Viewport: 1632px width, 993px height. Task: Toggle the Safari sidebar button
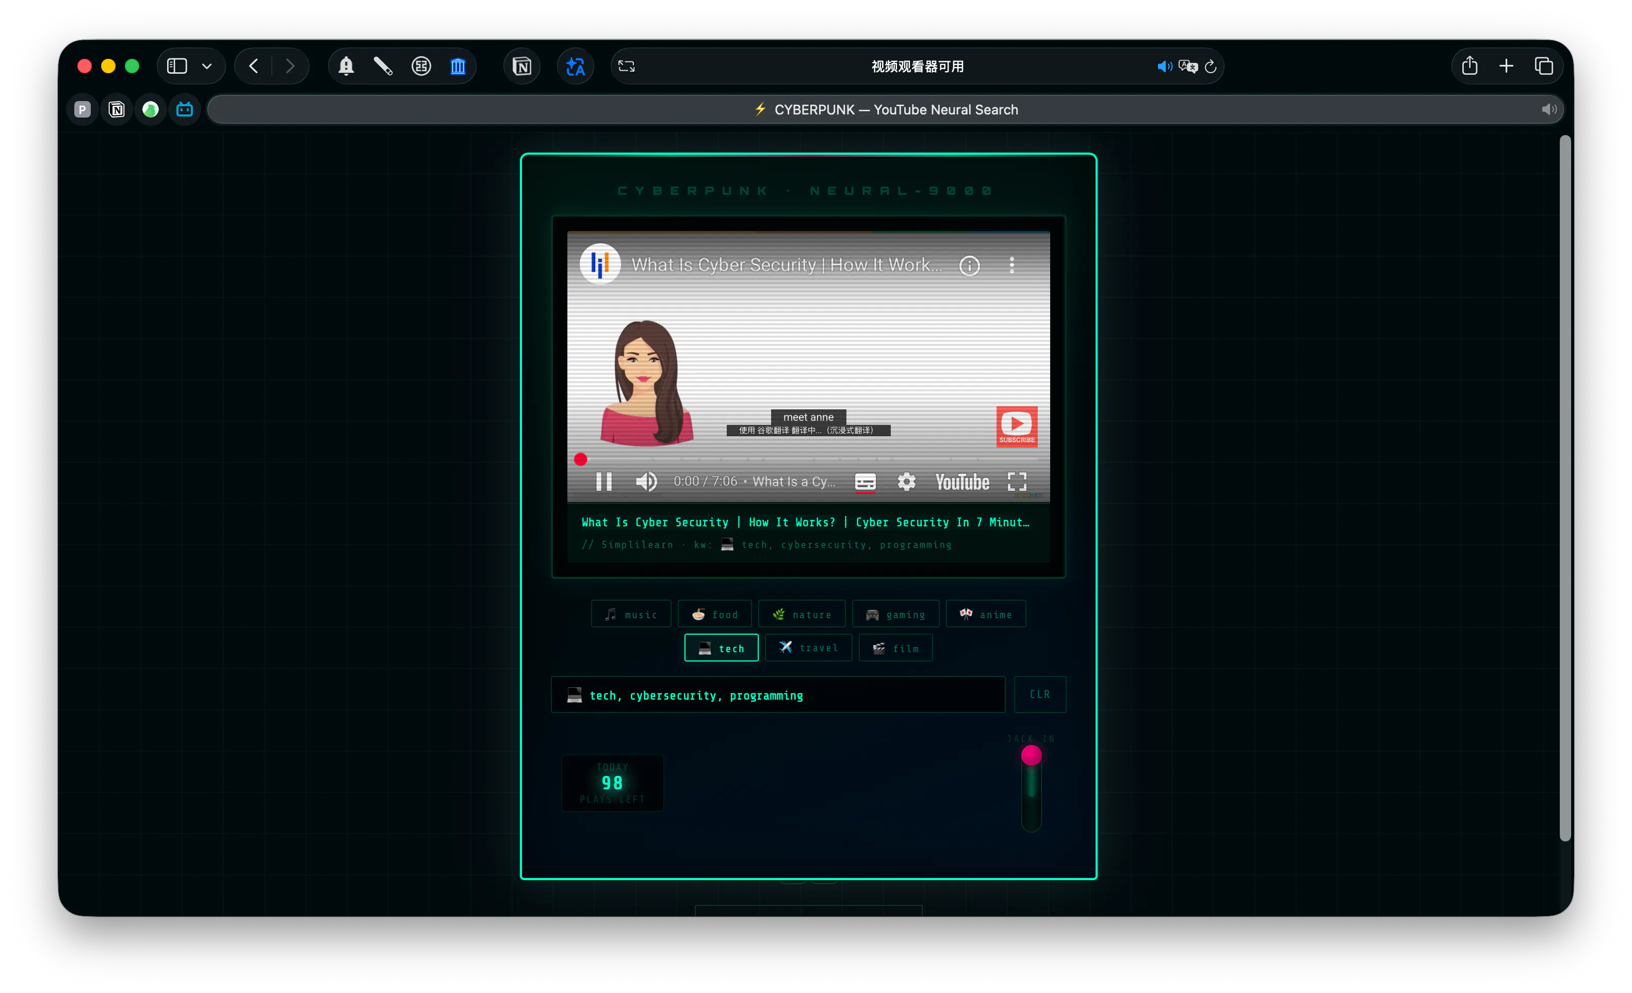177,66
